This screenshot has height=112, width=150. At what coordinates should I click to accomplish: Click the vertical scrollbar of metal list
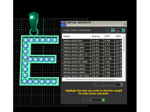pyautogui.click(x=124, y=44)
